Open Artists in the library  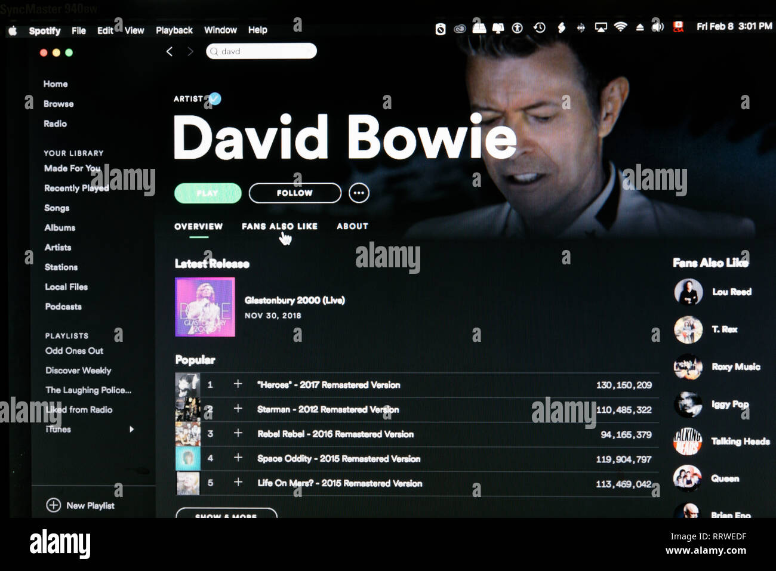(x=58, y=247)
